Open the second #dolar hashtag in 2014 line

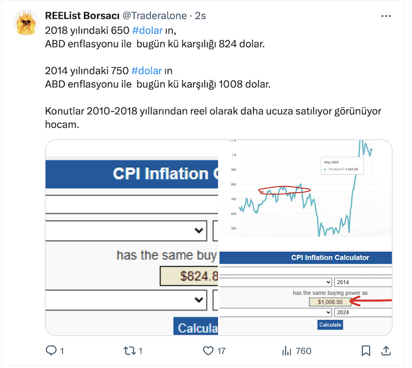pos(147,71)
